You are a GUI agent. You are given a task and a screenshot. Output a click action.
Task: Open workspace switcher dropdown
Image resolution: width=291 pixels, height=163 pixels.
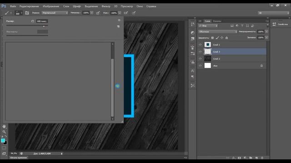pyautogui.click(x=273, y=13)
